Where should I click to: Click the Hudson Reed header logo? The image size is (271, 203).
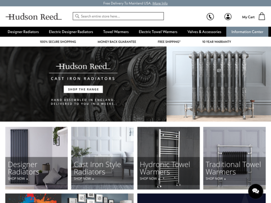[x=34, y=17]
